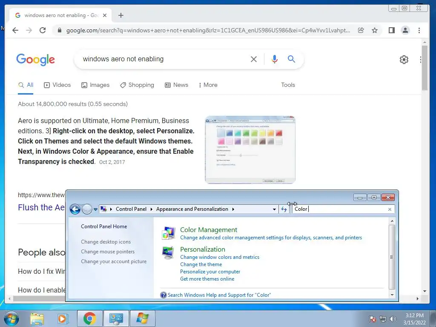436x327 pixels.
Task: Open Windows Media Player taskbar icon
Action: coord(63,318)
